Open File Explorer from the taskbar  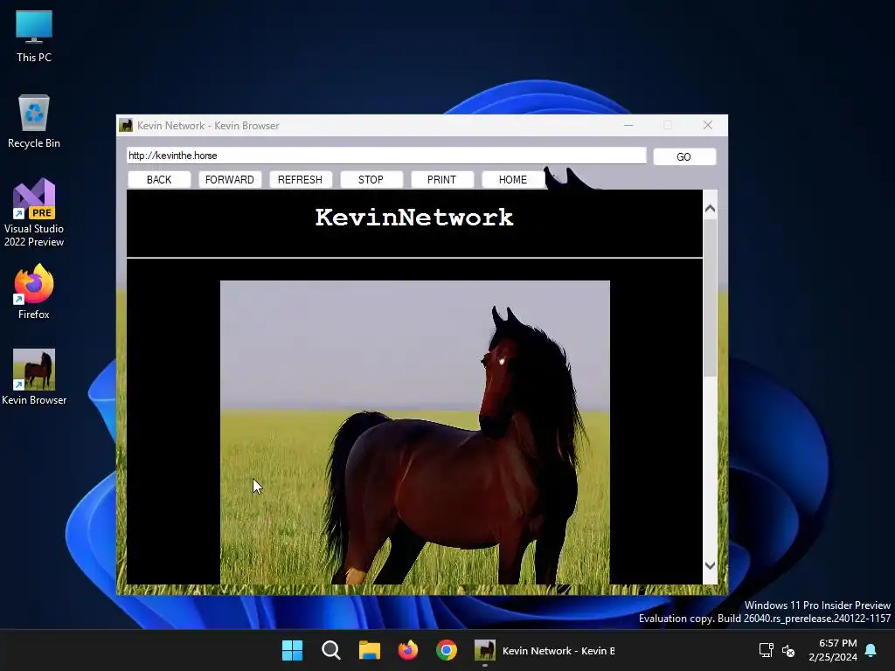[370, 650]
